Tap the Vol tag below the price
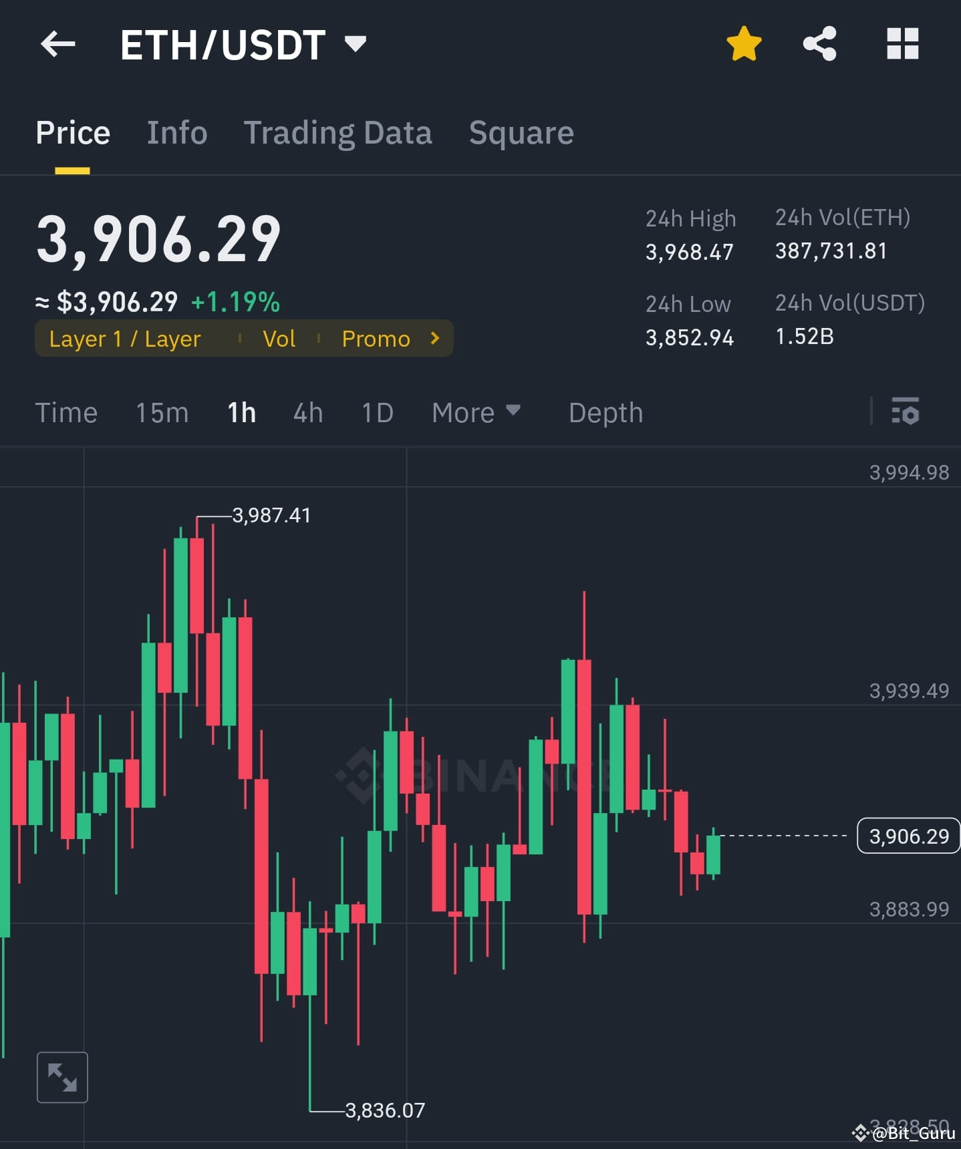This screenshot has height=1149, width=961. pyautogui.click(x=279, y=339)
